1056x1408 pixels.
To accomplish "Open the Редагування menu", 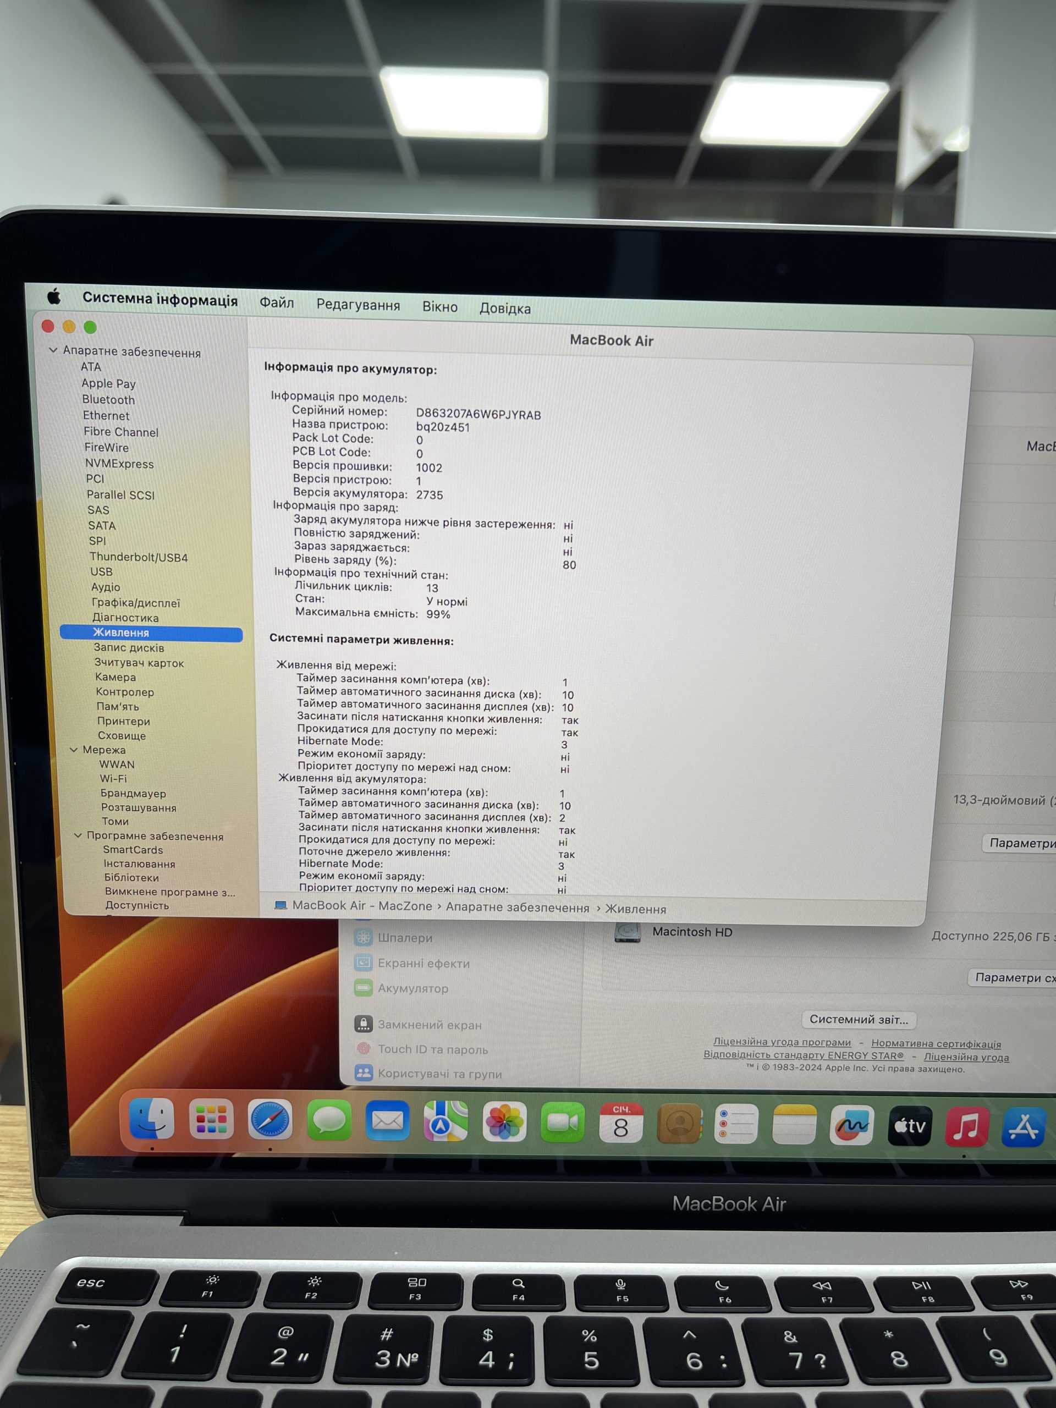I will pos(359,305).
